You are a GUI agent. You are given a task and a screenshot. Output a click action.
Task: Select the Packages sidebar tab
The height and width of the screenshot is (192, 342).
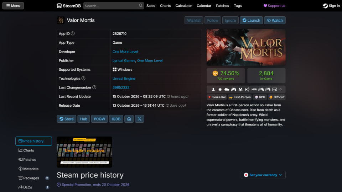(x=33, y=178)
